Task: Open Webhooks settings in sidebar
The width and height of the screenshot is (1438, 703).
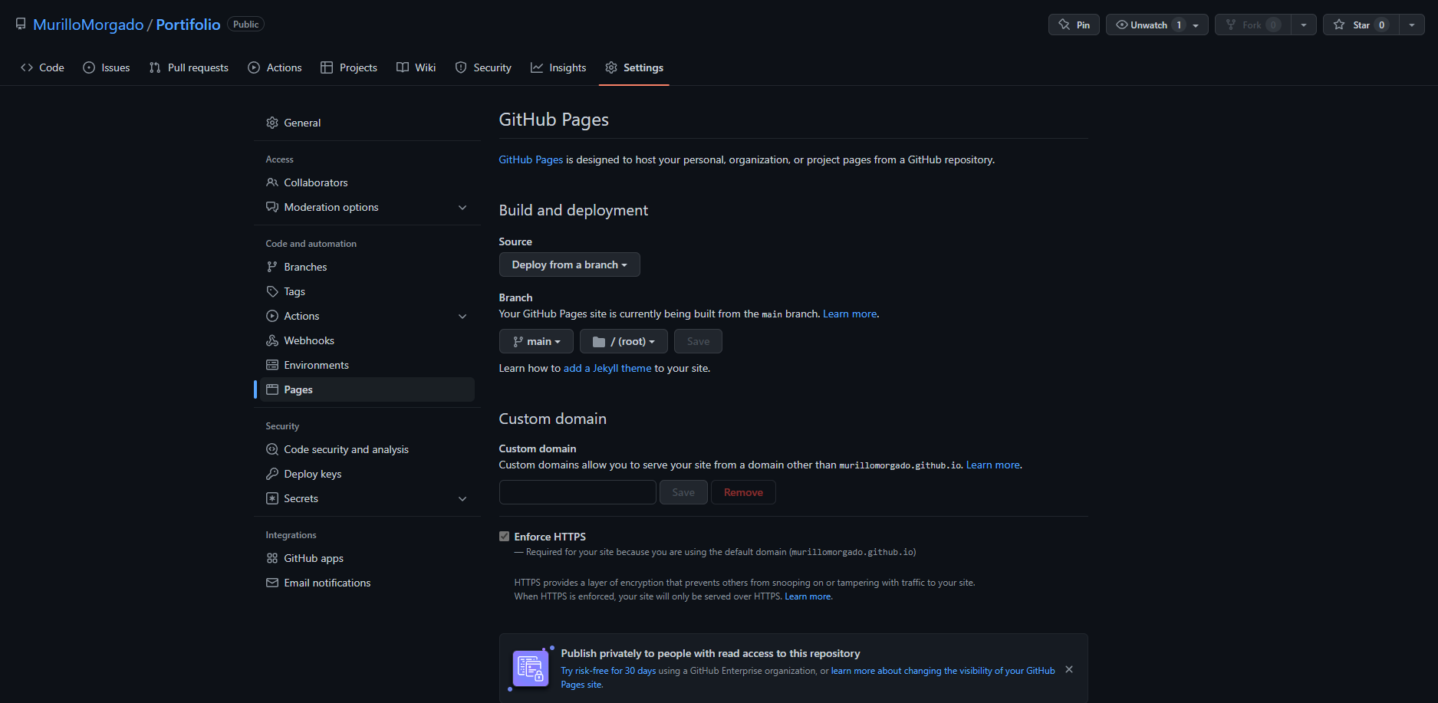Action: [367, 340]
